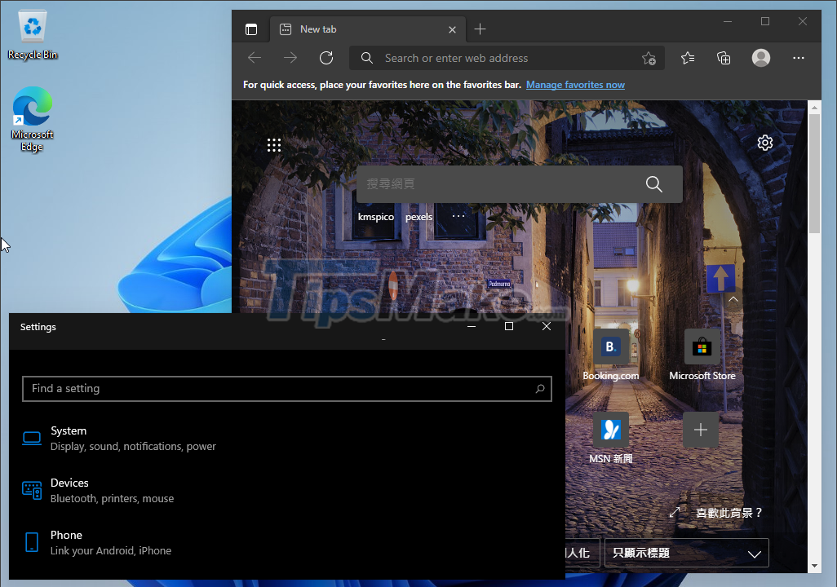Expand the 喜歡此背景 background options
Viewport: 837px width, 587px height.
675,513
